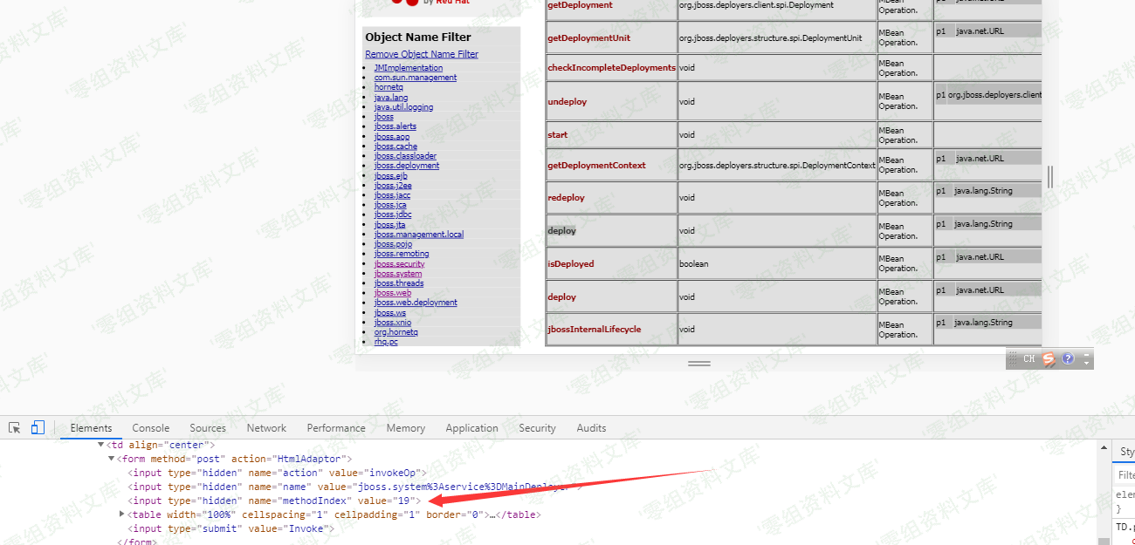
Task: Click the blue help question mark icon
Action: click(x=1067, y=358)
